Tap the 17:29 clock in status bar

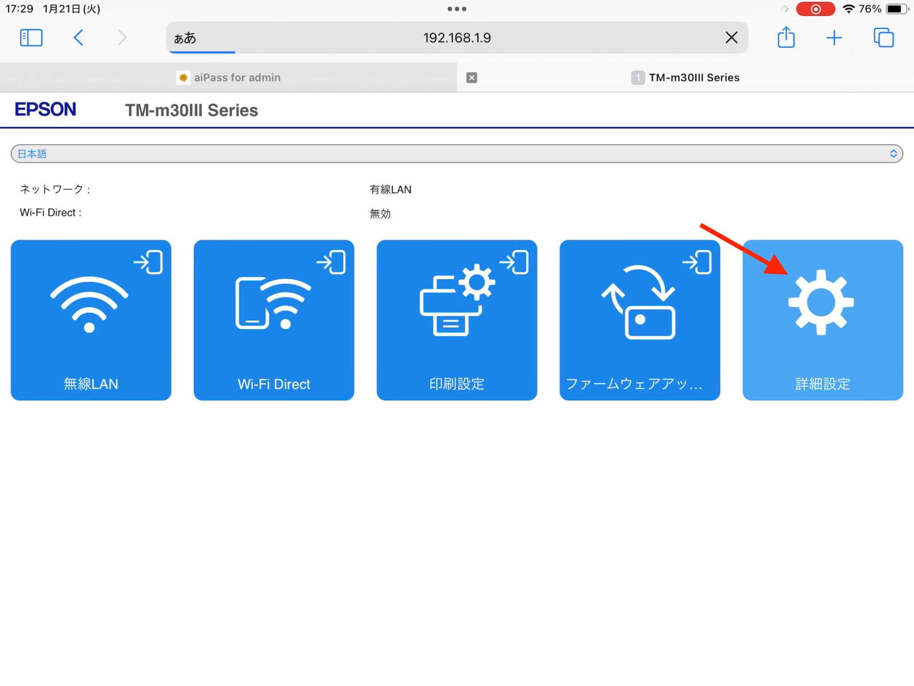point(19,9)
